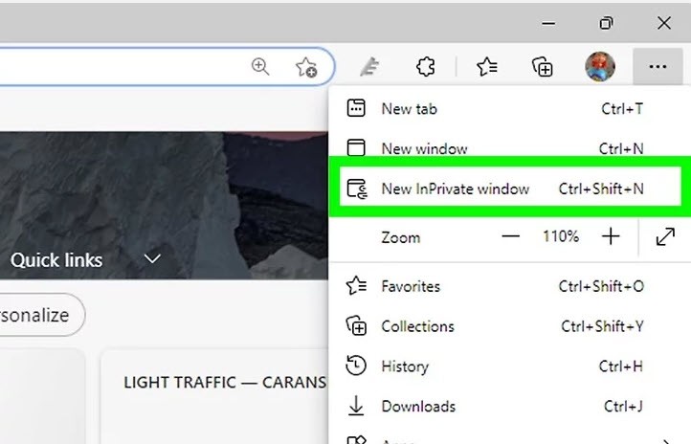Enter full screen via zoom expand arrow

click(665, 237)
